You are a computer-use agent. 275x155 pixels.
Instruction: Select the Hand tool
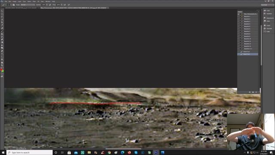(2, 62)
